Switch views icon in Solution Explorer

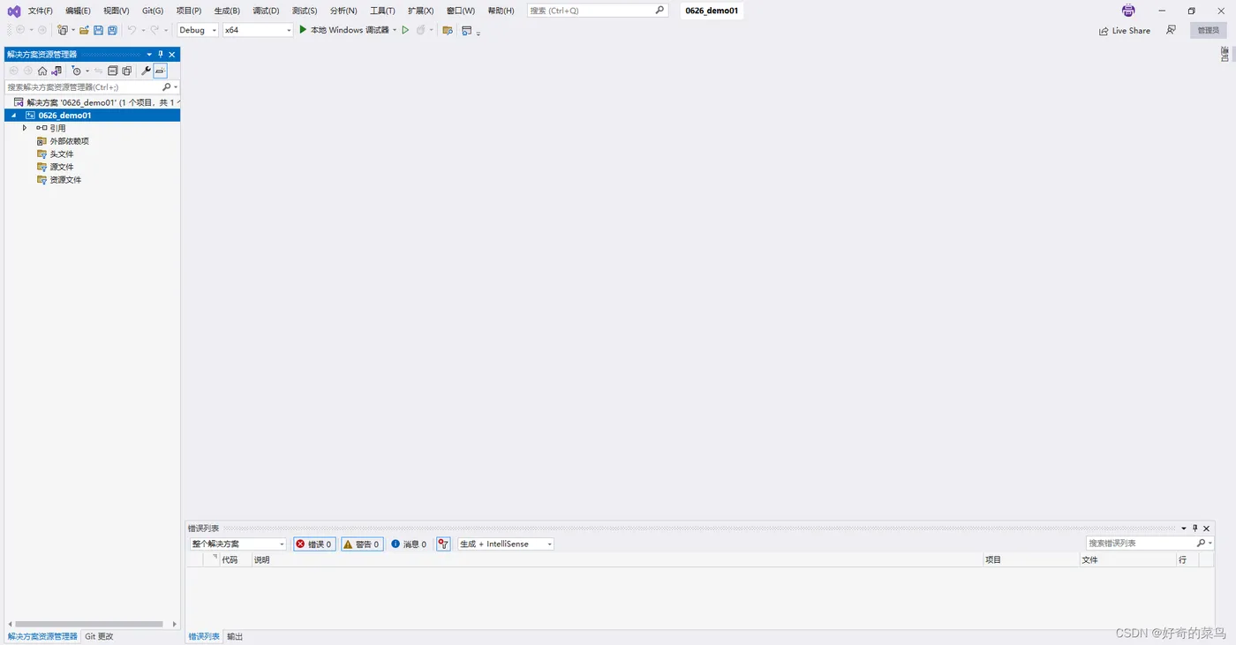57,71
